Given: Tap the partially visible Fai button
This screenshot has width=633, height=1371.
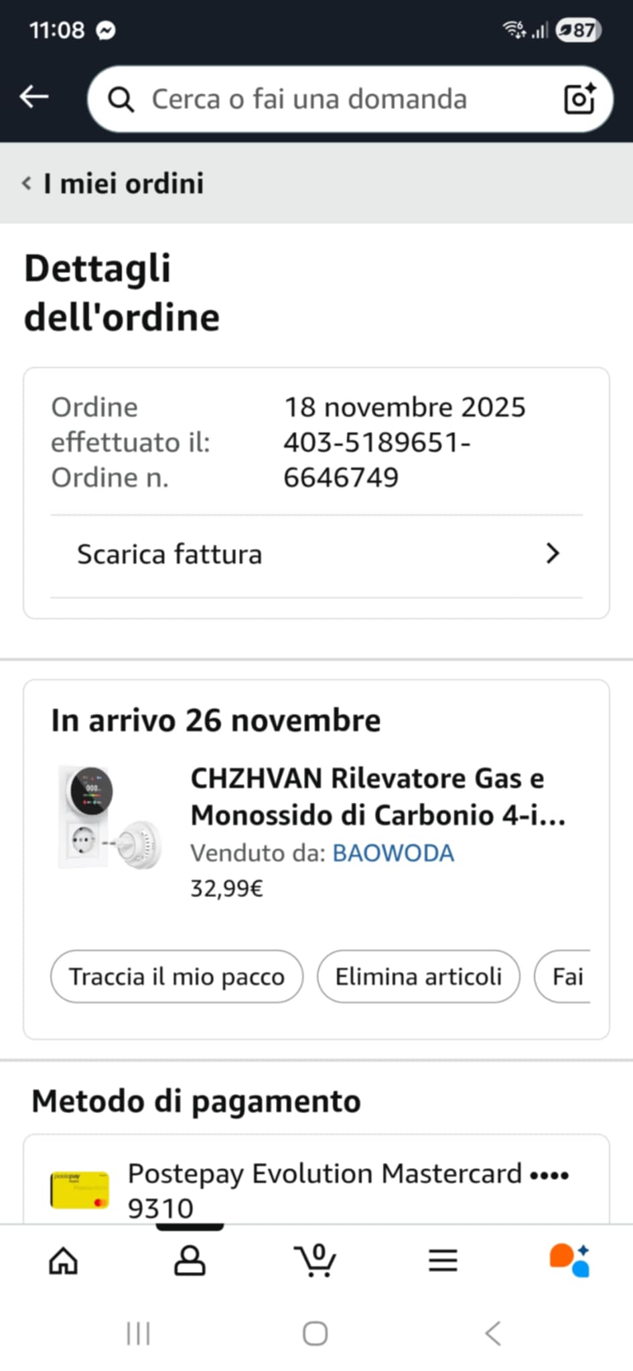Looking at the screenshot, I should coord(566,977).
